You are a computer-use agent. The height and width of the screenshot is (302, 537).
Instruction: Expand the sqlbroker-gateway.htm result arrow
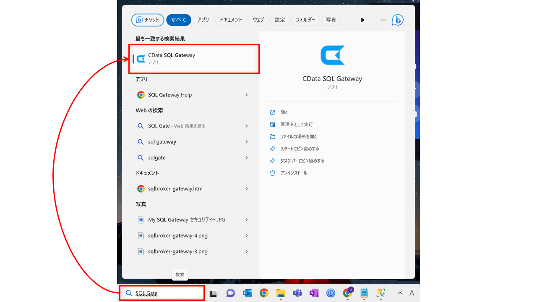pyautogui.click(x=247, y=189)
